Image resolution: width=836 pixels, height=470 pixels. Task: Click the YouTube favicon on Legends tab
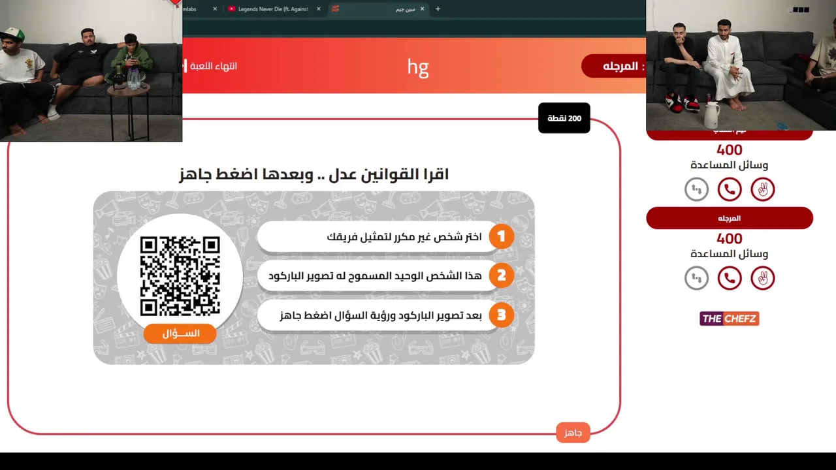[x=232, y=9]
